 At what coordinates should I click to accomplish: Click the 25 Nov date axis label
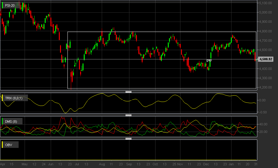[x=178, y=164]
